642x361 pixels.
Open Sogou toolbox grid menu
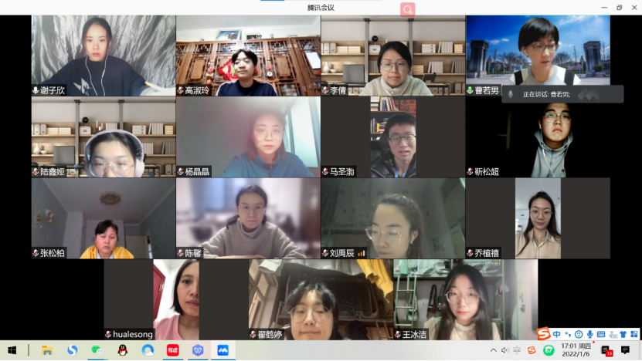pyautogui.click(x=634, y=334)
